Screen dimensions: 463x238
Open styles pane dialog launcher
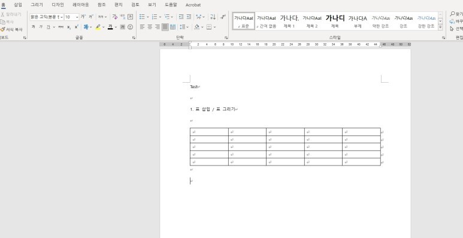(x=443, y=38)
